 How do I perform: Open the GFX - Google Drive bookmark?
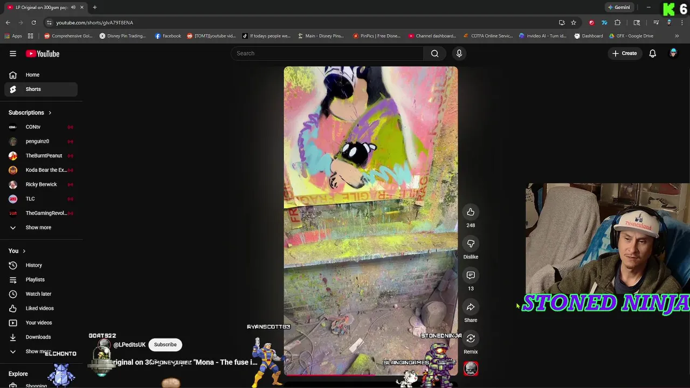pos(632,36)
